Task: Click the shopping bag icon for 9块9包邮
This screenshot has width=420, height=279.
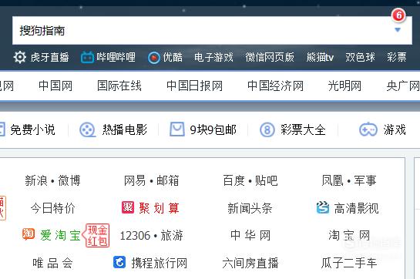Action: coord(177,129)
